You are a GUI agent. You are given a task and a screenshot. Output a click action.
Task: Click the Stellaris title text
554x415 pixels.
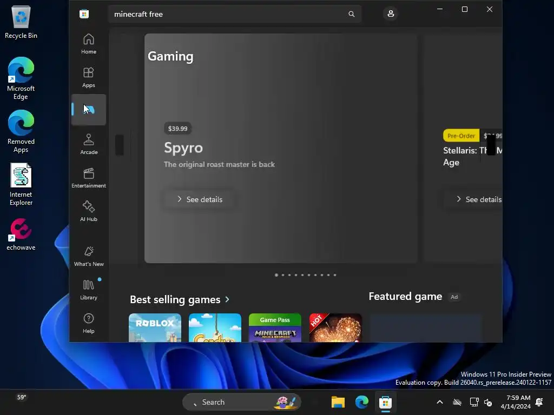(x=472, y=156)
